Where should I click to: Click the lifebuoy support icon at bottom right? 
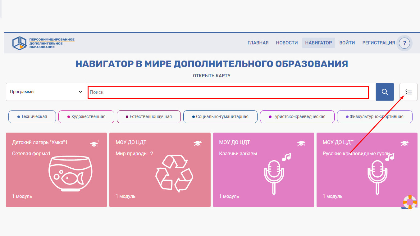[x=409, y=202]
